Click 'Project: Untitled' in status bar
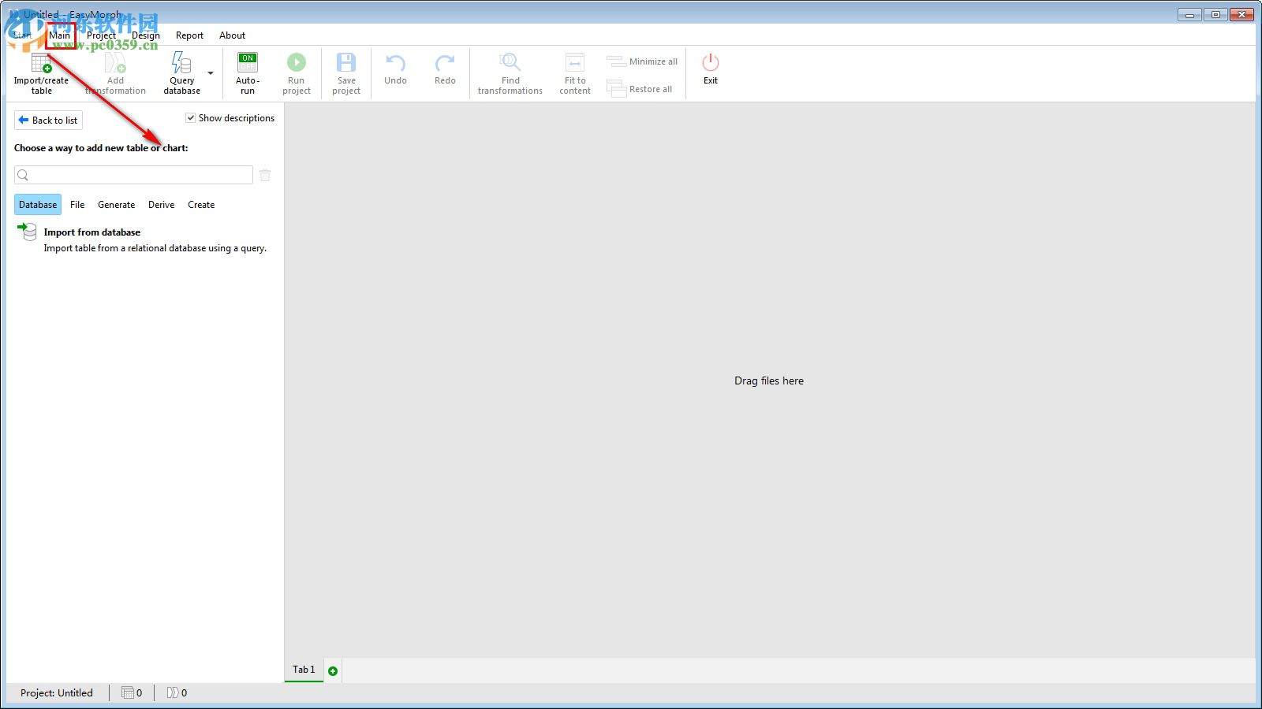 (x=57, y=693)
